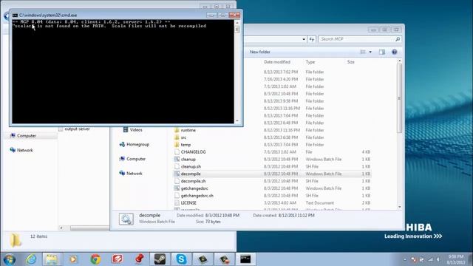Sort files by Date modified column
Image resolution: width=473 pixels, height=266 pixels.
pyautogui.click(x=277, y=62)
